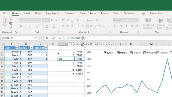Open the Clipboard pane launcher
This screenshot has height=97, width=172.
[16, 32]
